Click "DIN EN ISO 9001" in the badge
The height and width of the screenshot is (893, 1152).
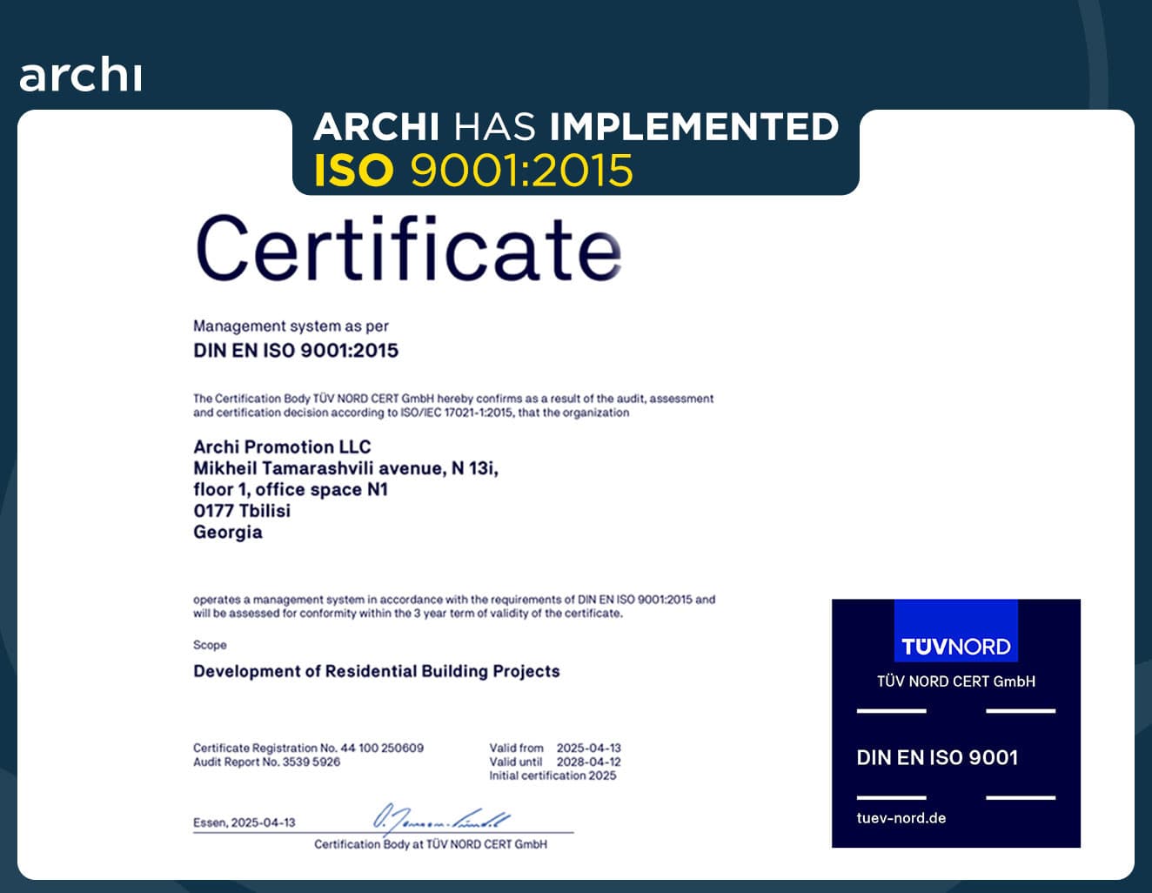937,758
